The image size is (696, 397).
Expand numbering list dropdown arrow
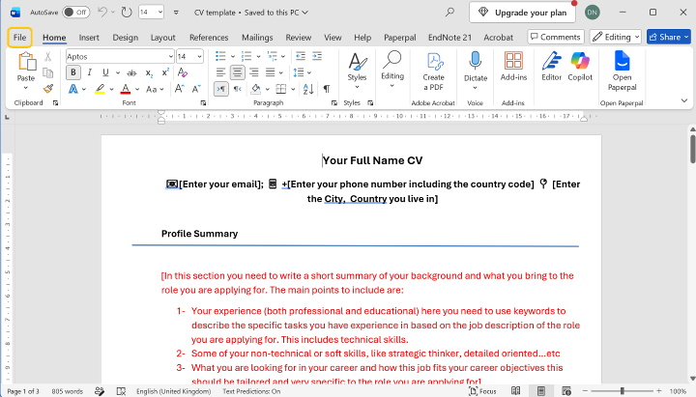point(258,56)
